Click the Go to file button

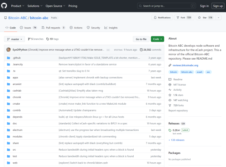[141, 39]
